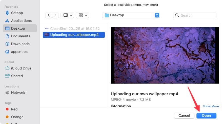Click the Shared folder icon
This screenshot has height=124, width=222.
point(7,76)
